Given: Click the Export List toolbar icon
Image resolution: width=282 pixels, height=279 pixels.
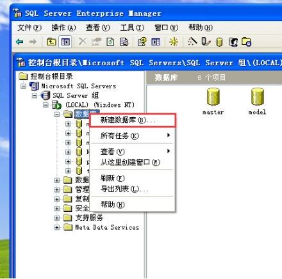Looking at the screenshot, I should coord(124,42).
